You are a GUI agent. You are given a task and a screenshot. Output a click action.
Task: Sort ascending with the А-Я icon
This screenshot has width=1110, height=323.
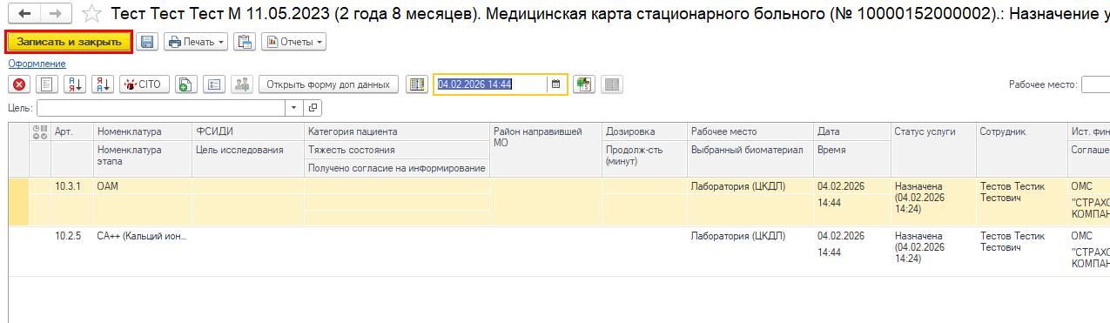pyautogui.click(x=75, y=84)
